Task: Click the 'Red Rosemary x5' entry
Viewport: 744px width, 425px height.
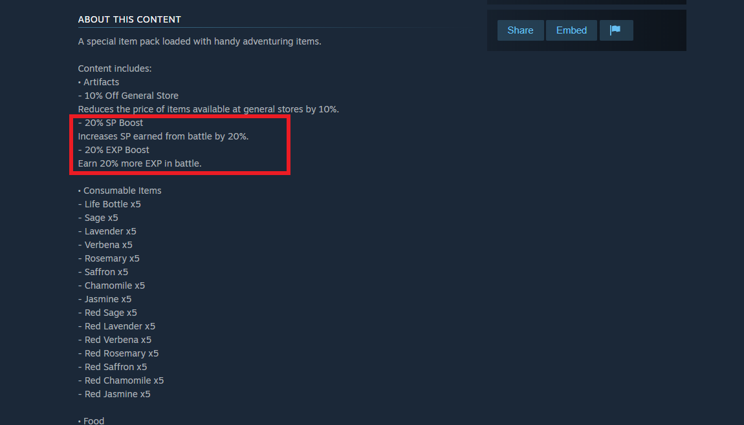Action: 118,353
